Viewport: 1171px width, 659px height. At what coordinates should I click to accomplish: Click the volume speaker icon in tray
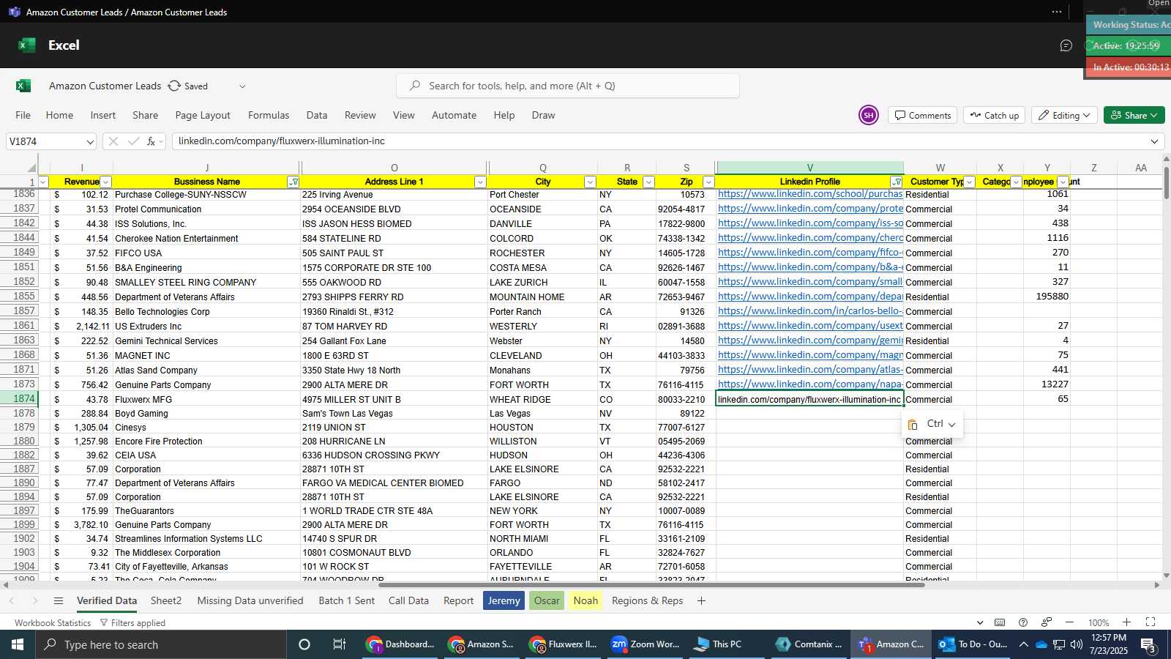(1077, 644)
